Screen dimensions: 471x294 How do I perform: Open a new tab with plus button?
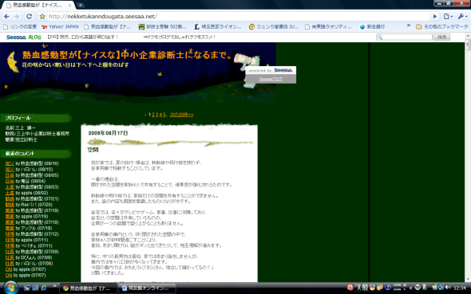[80, 5]
